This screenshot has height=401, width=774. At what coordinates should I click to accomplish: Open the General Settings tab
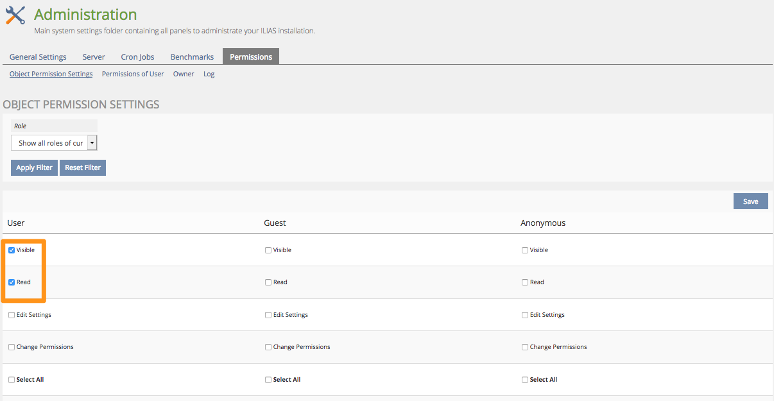pos(38,57)
